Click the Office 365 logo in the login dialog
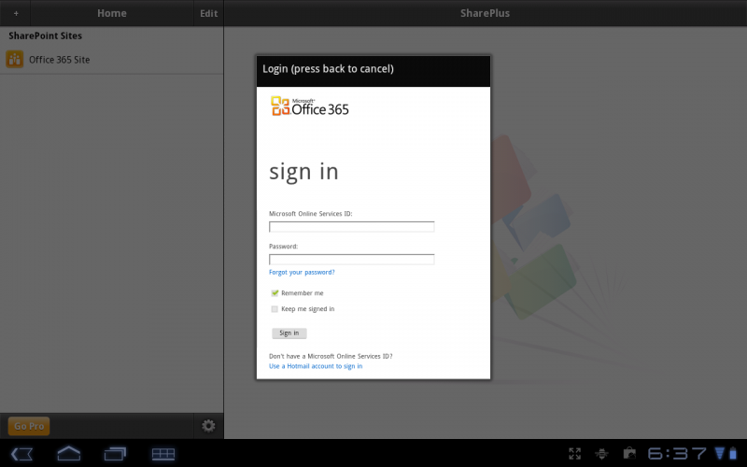The image size is (747, 467). (310, 106)
